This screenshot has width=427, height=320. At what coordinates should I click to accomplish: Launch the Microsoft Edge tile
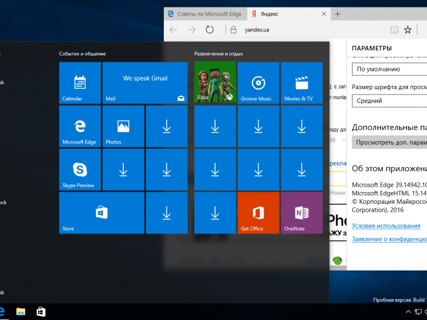(x=80, y=126)
